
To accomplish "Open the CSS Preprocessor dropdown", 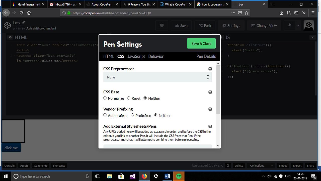I will click(x=157, y=77).
